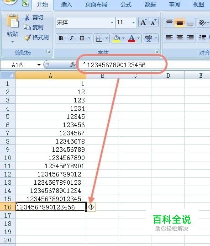Select cell containing 1234567890

(x=51, y=158)
